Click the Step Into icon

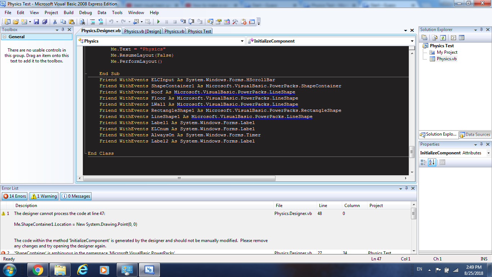(183, 22)
